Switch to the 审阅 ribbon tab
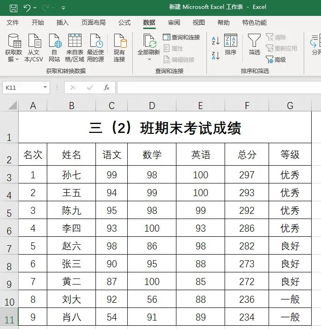The height and width of the screenshot is (329, 321). [x=174, y=22]
